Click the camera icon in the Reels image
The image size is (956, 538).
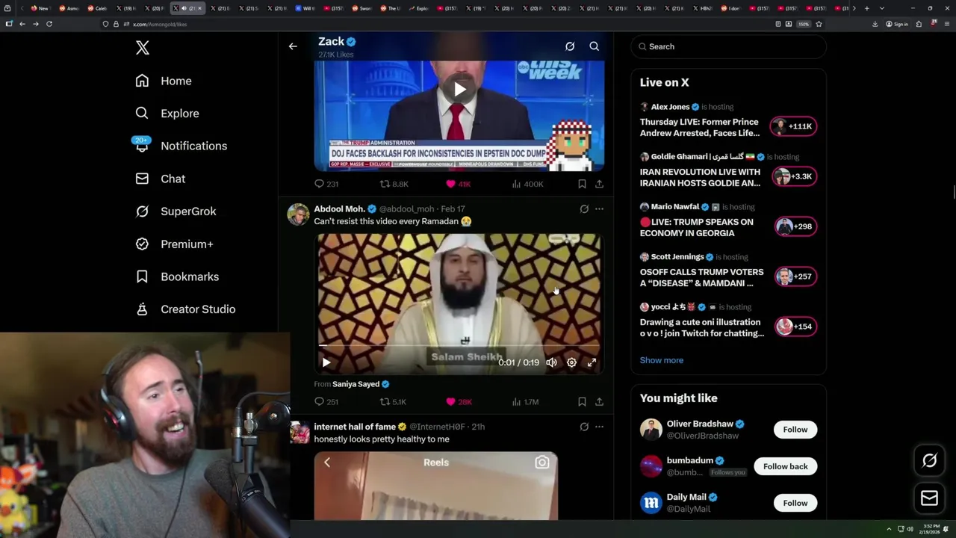tap(542, 463)
